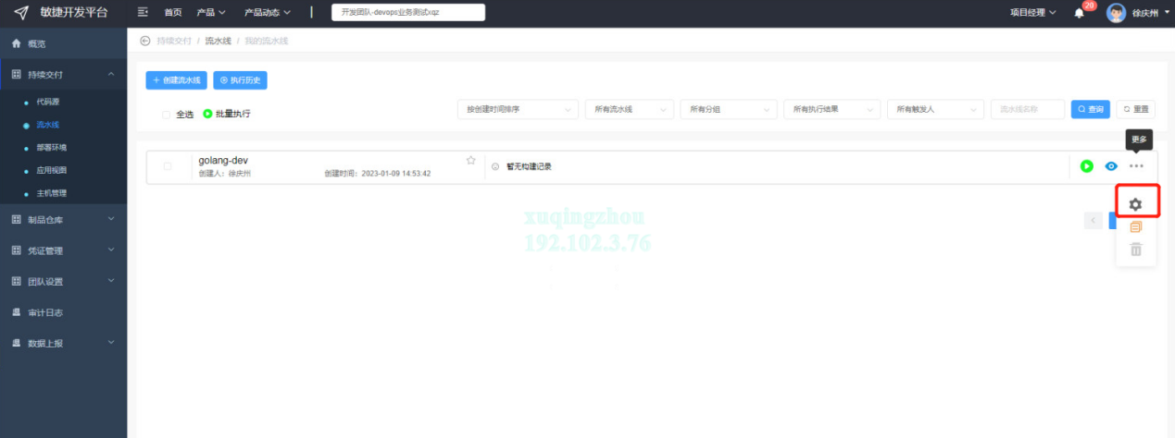Click the 重置 reset button
1175x438 pixels.
coord(1136,109)
